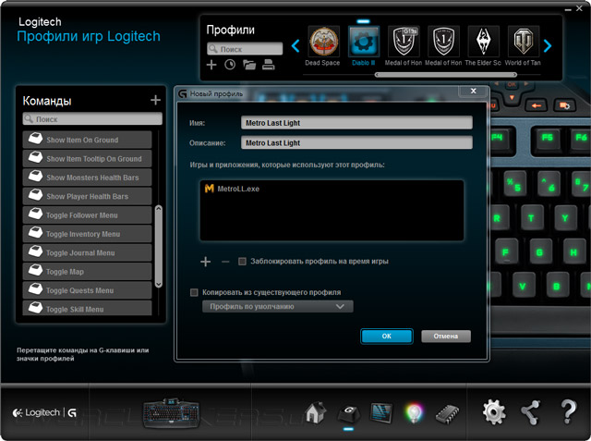Select Toggle Follower Menu command

click(x=87, y=215)
